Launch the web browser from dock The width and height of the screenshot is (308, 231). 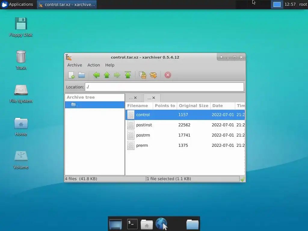pos(162,224)
